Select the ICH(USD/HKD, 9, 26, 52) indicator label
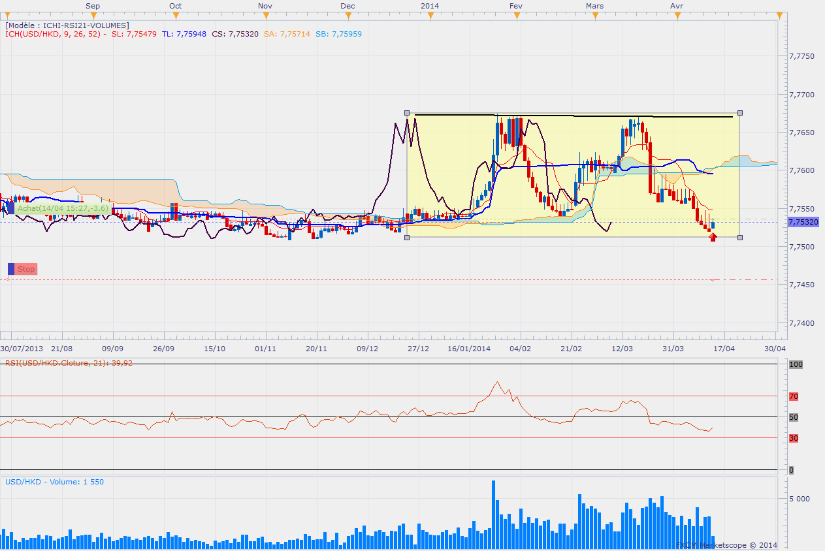Viewport: 825px width, 551px height. [52, 34]
